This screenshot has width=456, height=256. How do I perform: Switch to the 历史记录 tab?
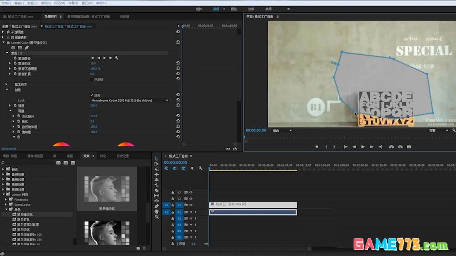[x=123, y=156]
